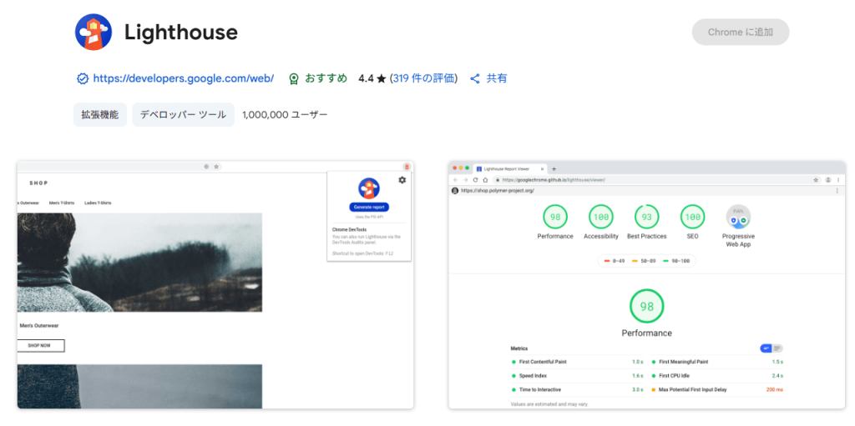Click the SHOP NOW button
855x426 pixels.
(41, 346)
